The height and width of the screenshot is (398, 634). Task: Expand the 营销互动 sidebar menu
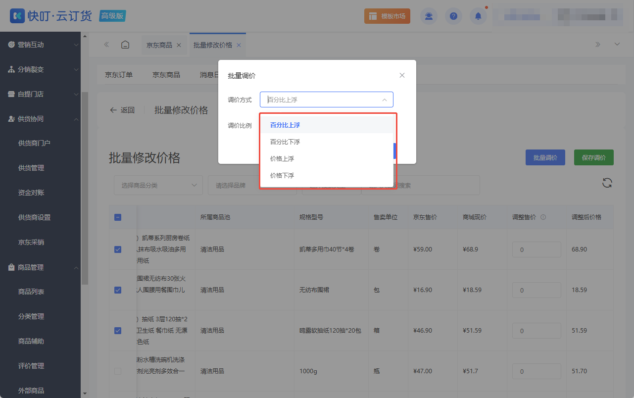[x=40, y=45]
